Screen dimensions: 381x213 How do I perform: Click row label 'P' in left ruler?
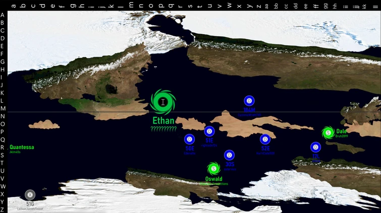click(x=3, y=132)
